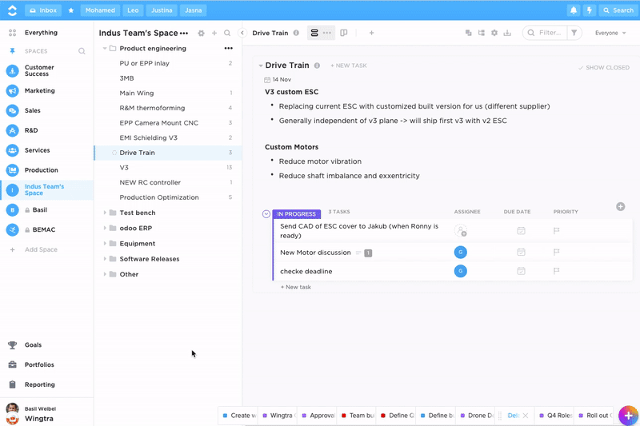Select the EMI Schielding V3 list
640x426 pixels.
pos(148,137)
